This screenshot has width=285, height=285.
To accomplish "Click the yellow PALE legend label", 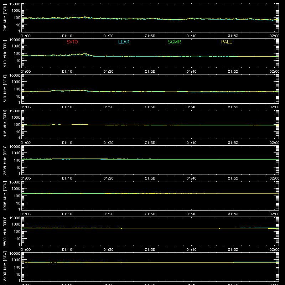I will click(227, 42).
